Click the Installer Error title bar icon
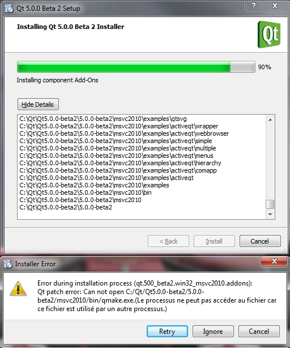Image resolution: width=290 pixels, height=348 pixels. pos(8,264)
